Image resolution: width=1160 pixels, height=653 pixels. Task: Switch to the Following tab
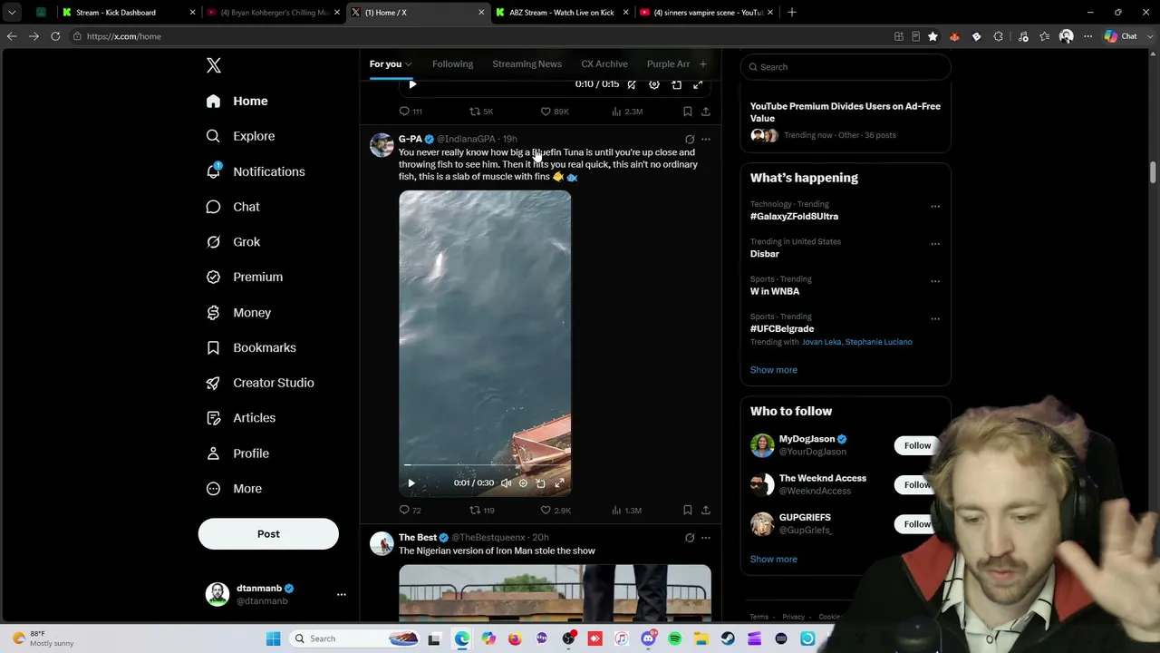pyautogui.click(x=452, y=64)
